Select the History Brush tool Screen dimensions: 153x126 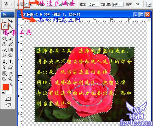point(11,44)
